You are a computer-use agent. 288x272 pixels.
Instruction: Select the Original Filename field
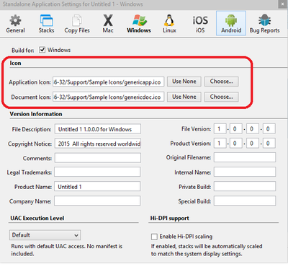click(x=245, y=157)
